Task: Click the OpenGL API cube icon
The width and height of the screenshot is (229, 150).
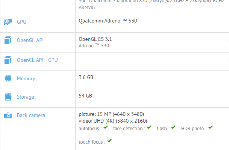Action: click(8, 40)
